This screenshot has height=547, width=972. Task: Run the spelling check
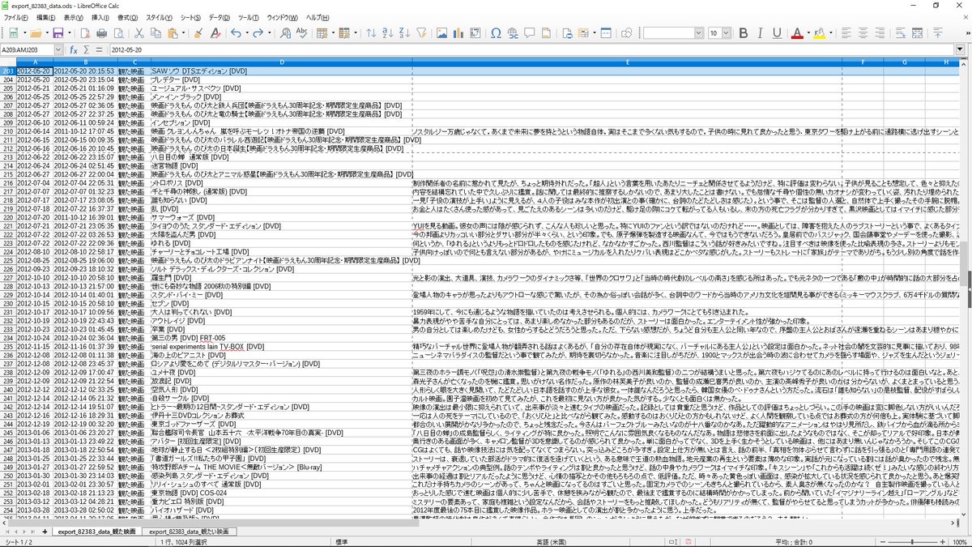(x=302, y=33)
